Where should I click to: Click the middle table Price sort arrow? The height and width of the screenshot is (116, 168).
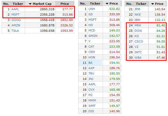coord(107,4)
